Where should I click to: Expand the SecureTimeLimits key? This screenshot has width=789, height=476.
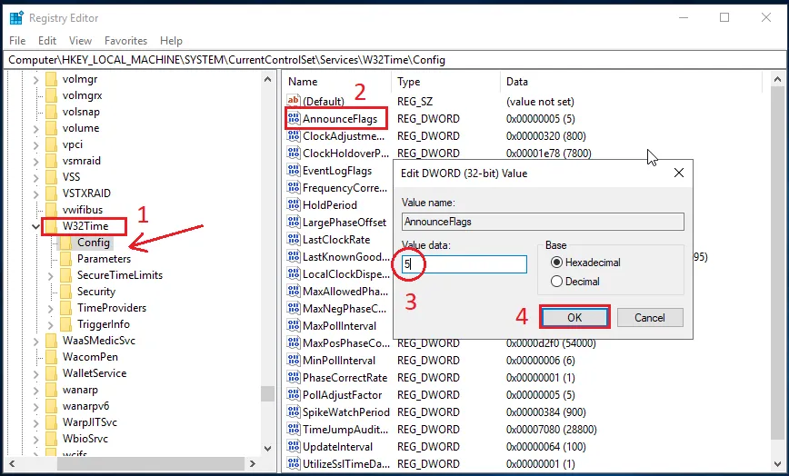tap(50, 275)
